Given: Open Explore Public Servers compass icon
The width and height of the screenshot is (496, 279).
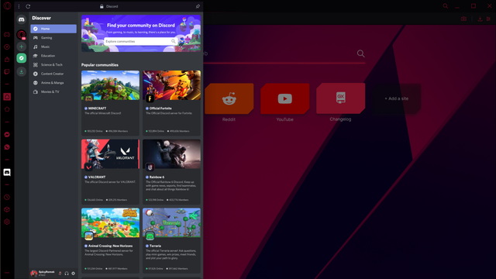Looking at the screenshot, I should [x=21, y=58].
